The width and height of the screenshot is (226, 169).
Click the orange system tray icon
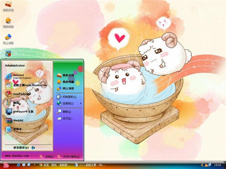[206, 165]
